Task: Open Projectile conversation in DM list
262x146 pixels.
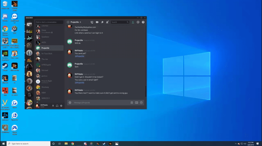Action: 49,48
